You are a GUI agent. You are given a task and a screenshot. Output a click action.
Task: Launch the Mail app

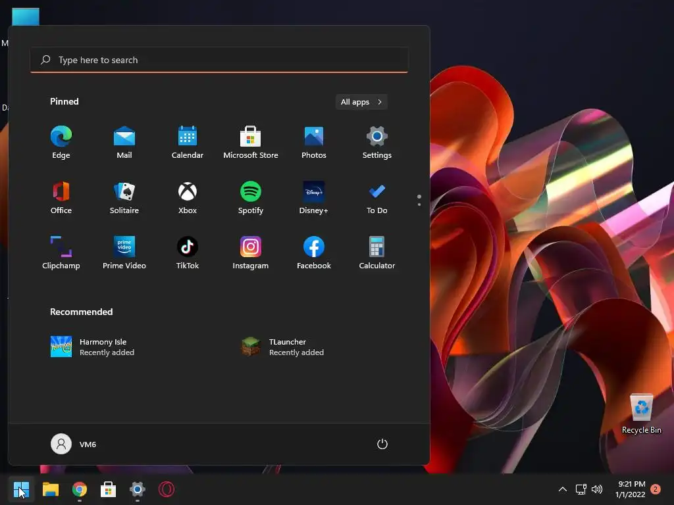point(124,143)
